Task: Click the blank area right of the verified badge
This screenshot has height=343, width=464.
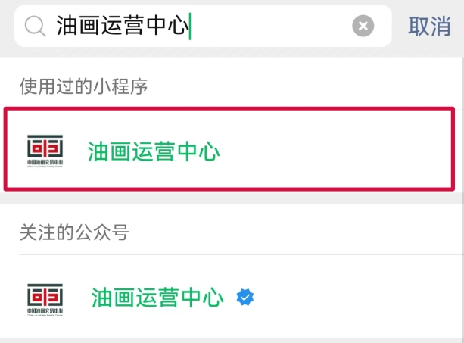Action: (355, 297)
